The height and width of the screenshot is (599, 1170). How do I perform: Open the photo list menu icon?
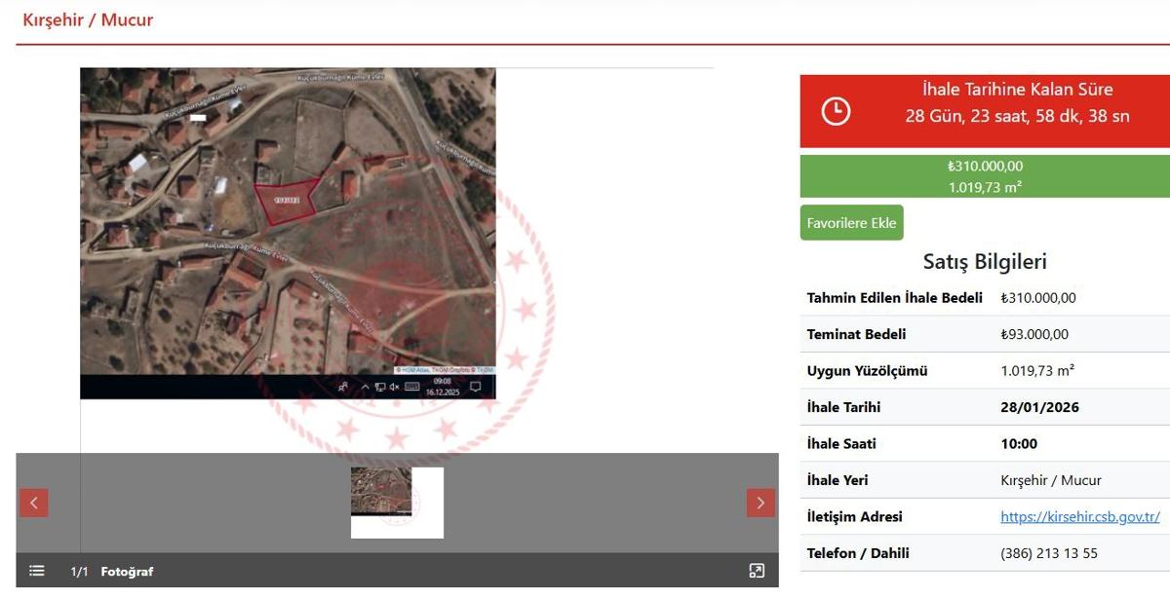[x=37, y=571]
